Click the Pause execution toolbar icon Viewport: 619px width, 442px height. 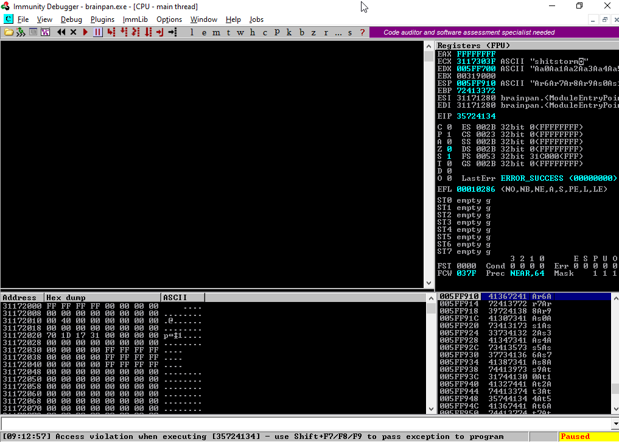[x=97, y=32]
